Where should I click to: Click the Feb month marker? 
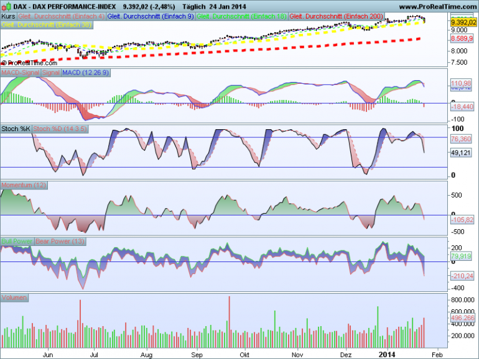pos(437,355)
